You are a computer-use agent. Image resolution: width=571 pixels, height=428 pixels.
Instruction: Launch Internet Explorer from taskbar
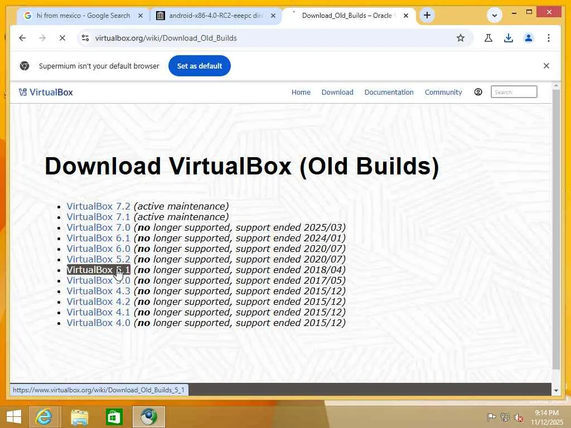[x=44, y=417]
